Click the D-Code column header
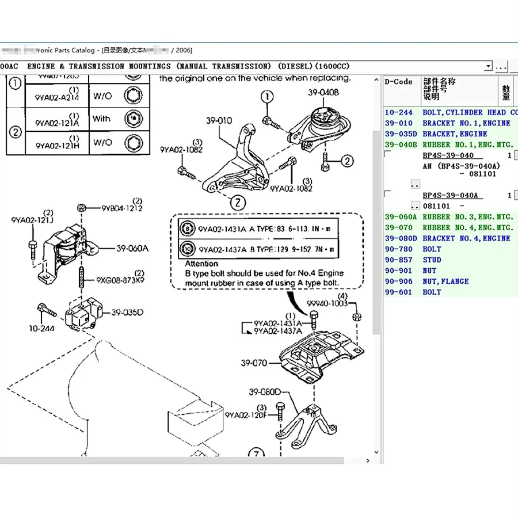 [402, 90]
